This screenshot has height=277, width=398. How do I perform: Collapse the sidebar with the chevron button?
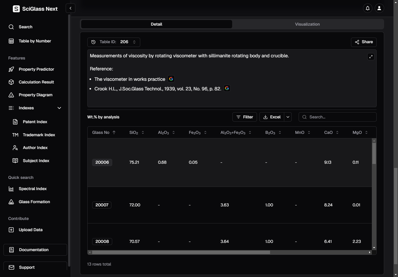71,8
